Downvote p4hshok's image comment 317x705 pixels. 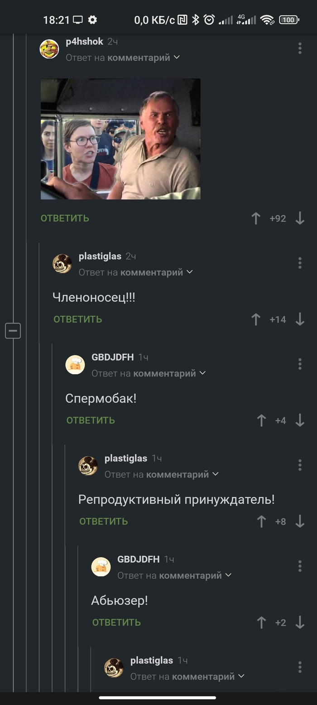click(300, 218)
